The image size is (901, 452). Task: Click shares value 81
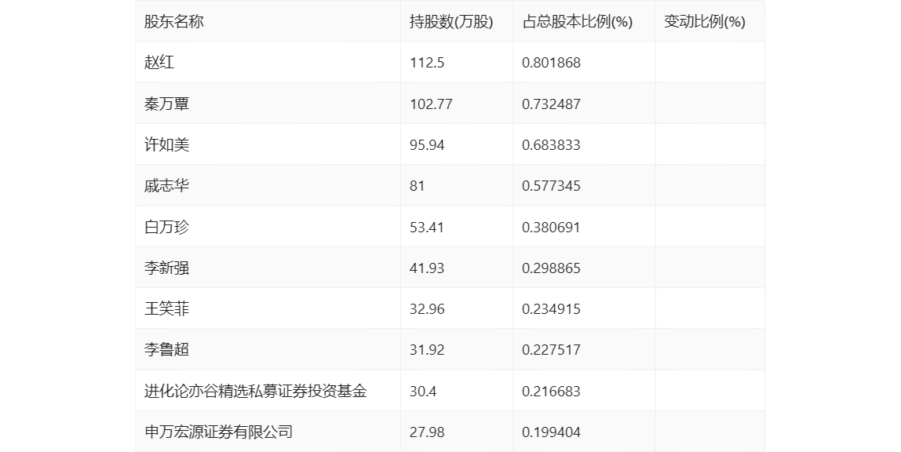[x=418, y=185]
